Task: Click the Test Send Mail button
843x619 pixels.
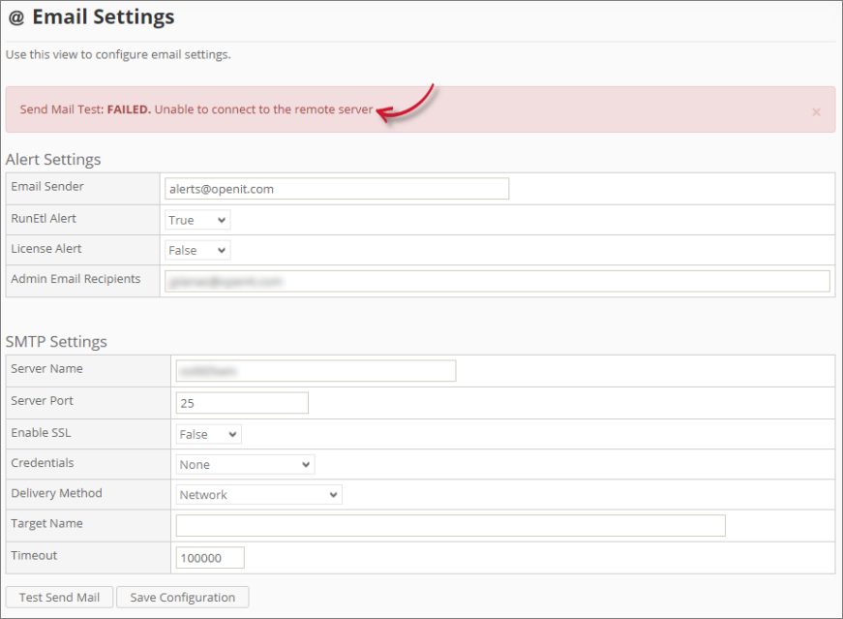Action: point(59,597)
